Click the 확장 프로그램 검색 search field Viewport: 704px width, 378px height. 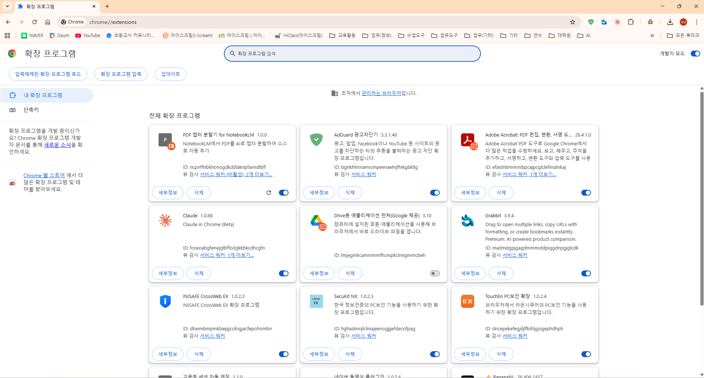[x=352, y=54]
